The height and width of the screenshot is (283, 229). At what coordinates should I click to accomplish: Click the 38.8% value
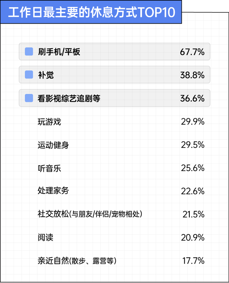tap(192, 75)
